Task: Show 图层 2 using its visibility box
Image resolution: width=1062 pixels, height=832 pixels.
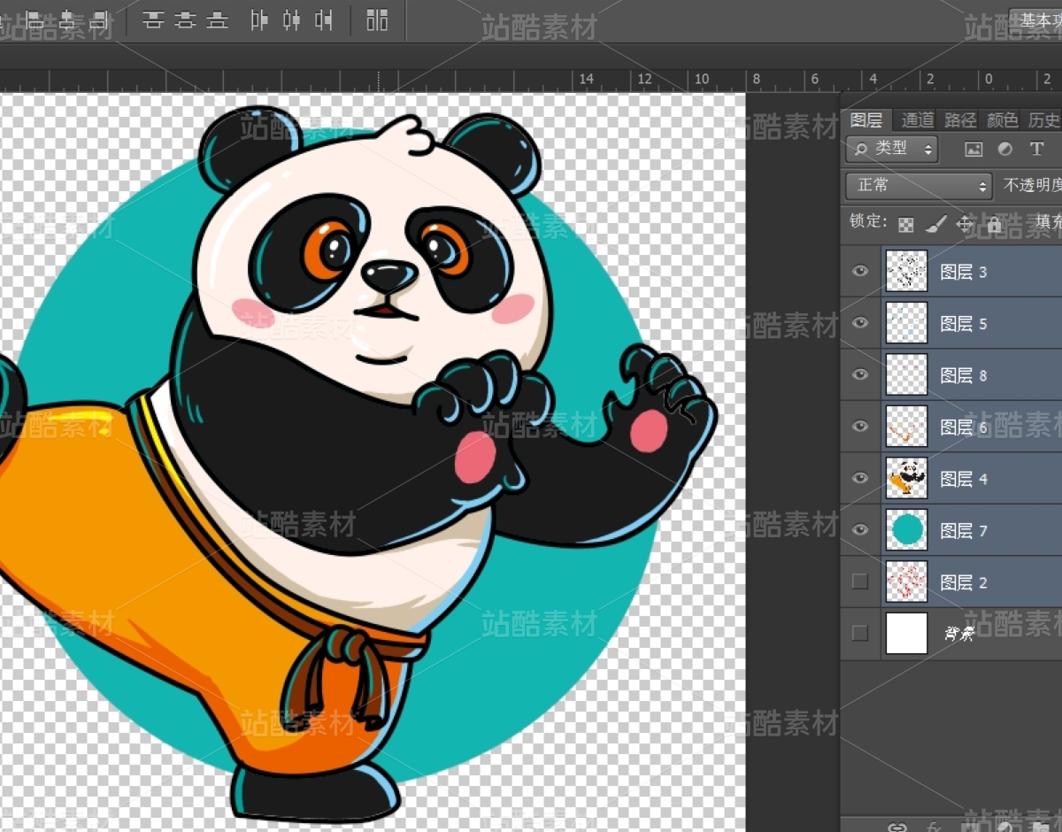Action: pos(859,582)
